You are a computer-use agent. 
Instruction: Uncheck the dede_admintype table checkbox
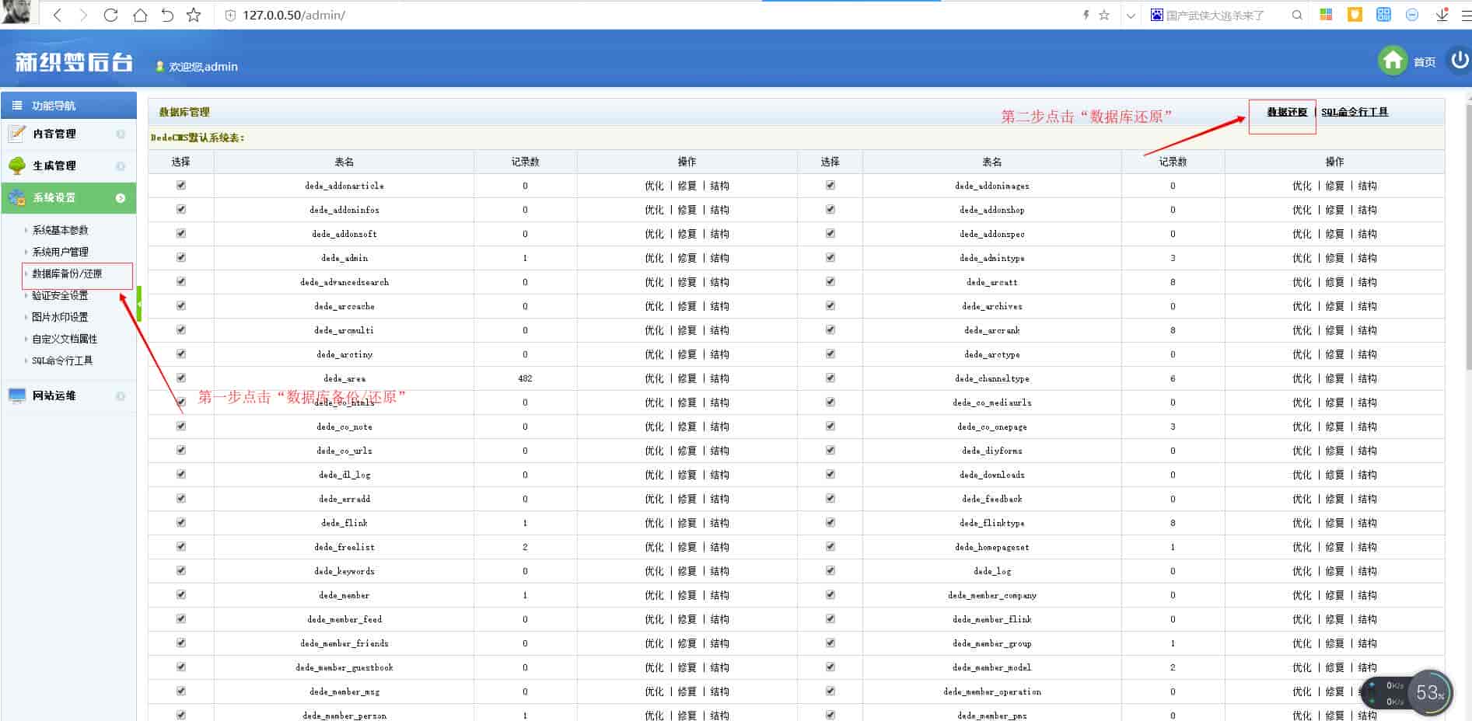coord(830,258)
